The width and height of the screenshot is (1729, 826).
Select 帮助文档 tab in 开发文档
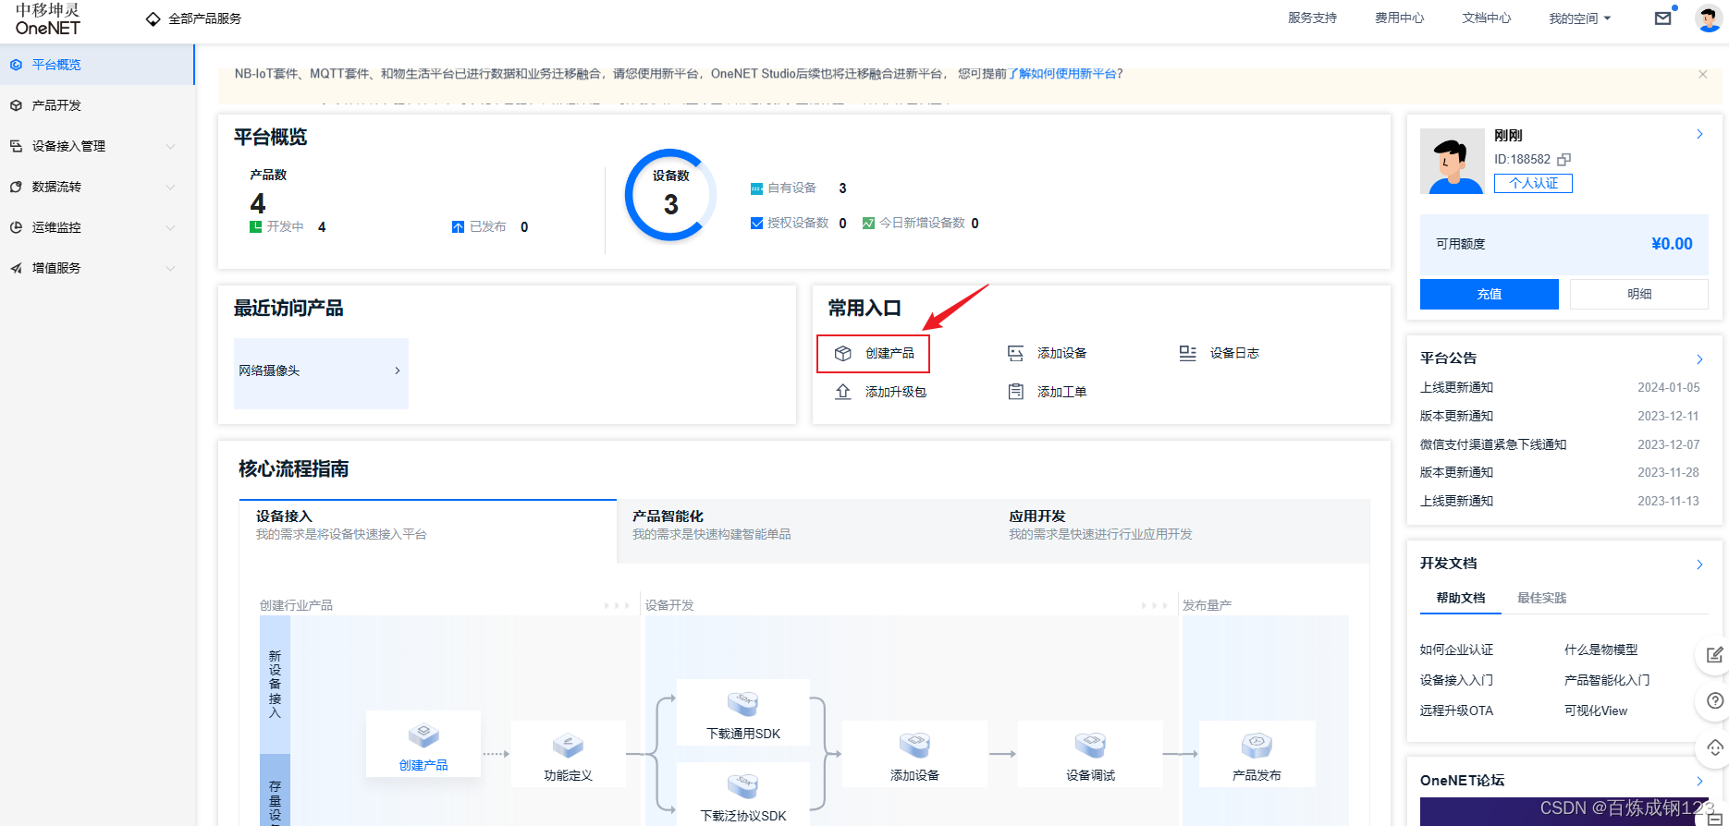coord(1461,598)
